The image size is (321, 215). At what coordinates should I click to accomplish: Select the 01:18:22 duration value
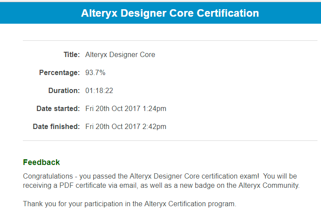coord(99,90)
